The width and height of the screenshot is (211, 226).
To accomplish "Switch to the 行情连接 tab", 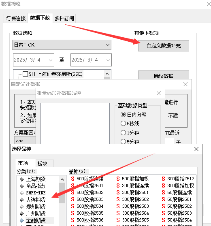I will 16,18.
